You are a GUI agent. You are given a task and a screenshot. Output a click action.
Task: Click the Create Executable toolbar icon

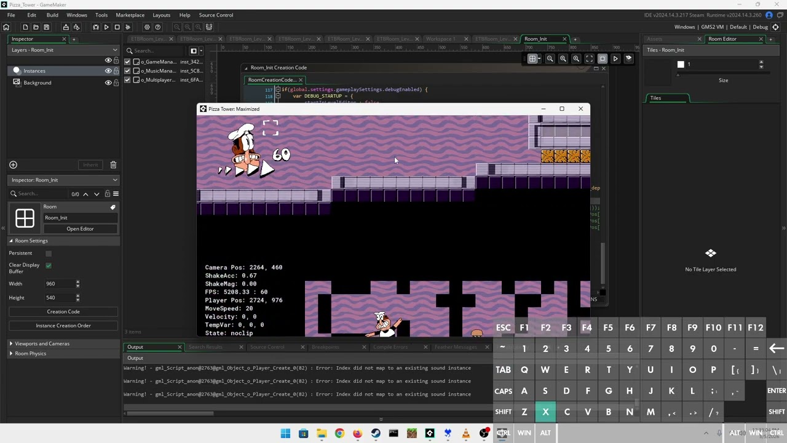click(x=66, y=27)
